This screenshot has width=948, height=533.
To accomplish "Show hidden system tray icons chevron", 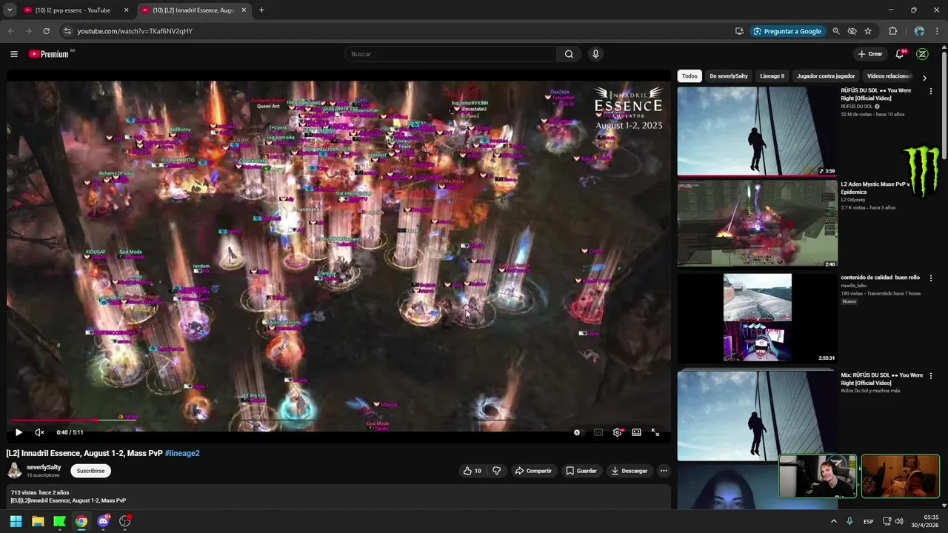I will click(833, 521).
